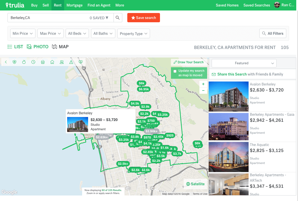The image size is (298, 201).
Task: Open Berkeley Apartments - ARTech listing photo
Action: click(x=229, y=184)
